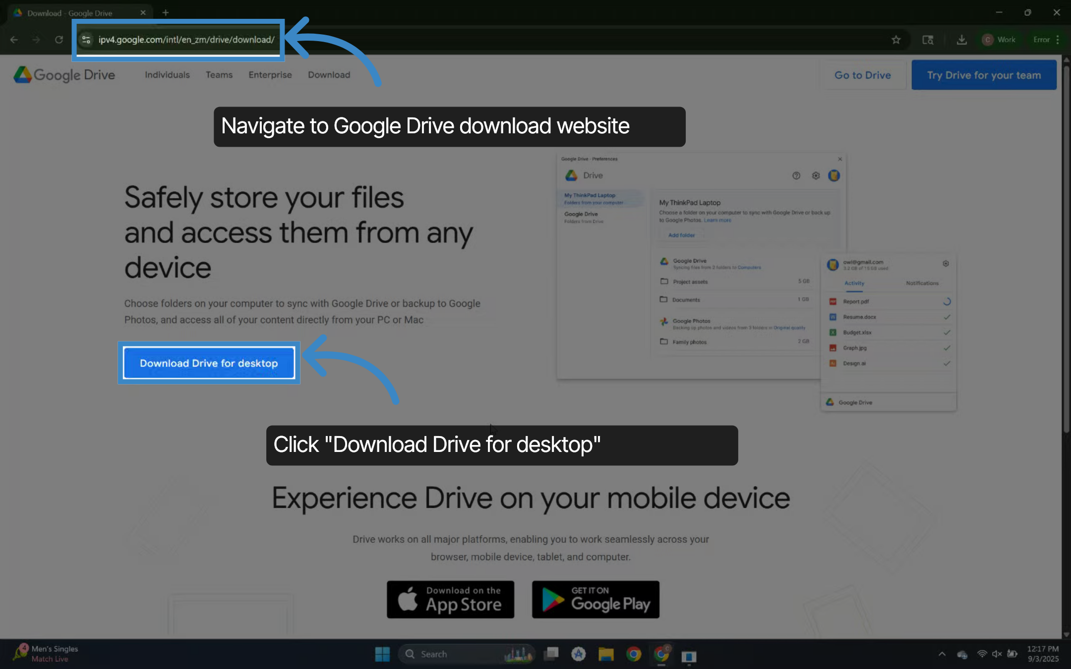Reload the page with the refresh icon

coord(59,40)
